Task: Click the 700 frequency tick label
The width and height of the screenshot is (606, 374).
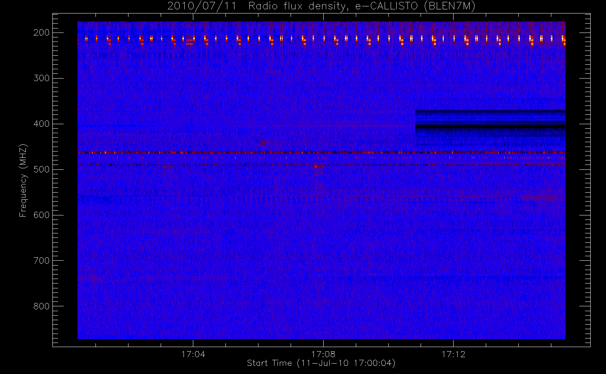Action: pyautogui.click(x=41, y=261)
